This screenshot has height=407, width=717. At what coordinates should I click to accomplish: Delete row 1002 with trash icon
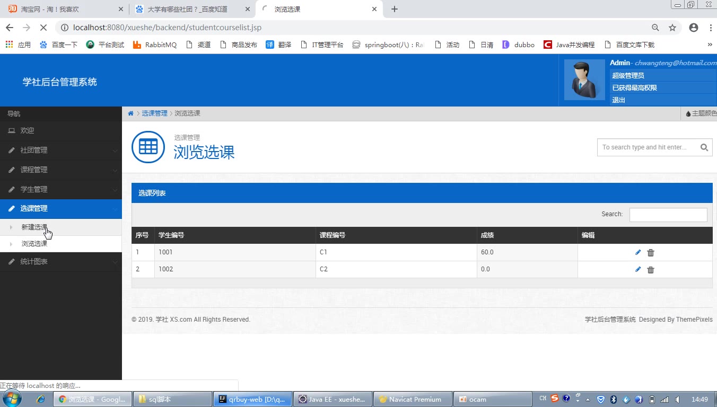point(651,270)
